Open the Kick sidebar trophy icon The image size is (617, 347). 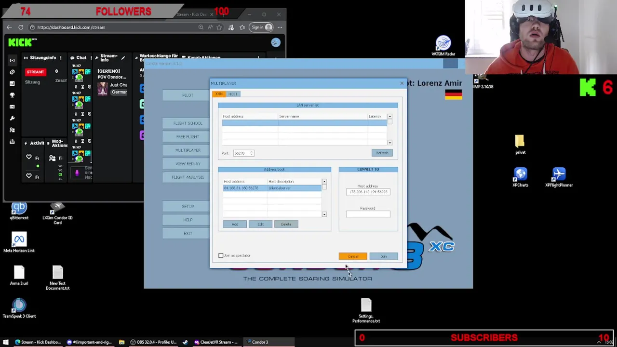pos(13,95)
